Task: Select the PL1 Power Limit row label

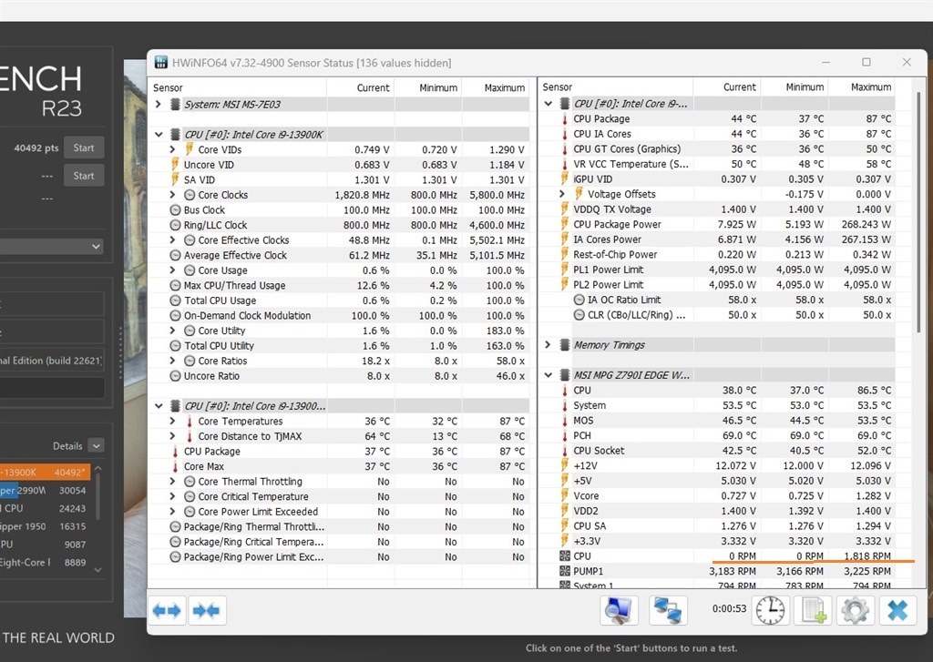Action: pos(608,270)
